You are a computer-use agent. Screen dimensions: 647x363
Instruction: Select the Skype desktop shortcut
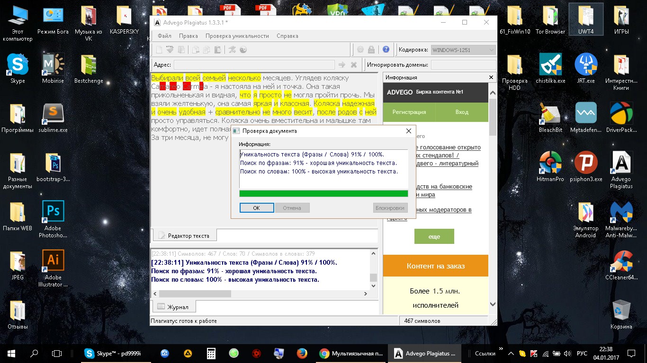18,68
